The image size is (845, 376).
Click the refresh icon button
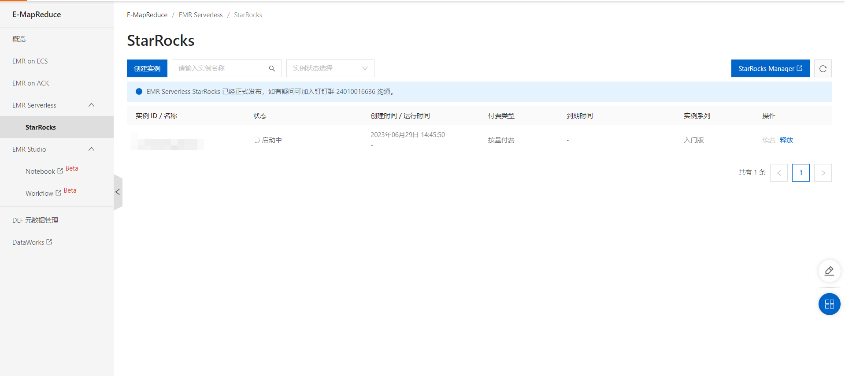point(823,68)
